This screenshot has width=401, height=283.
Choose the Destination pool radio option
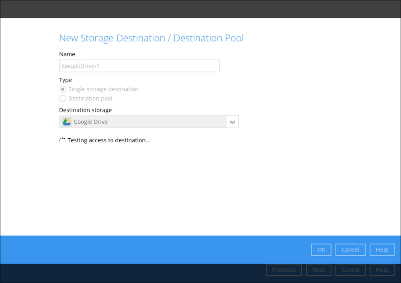[63, 98]
